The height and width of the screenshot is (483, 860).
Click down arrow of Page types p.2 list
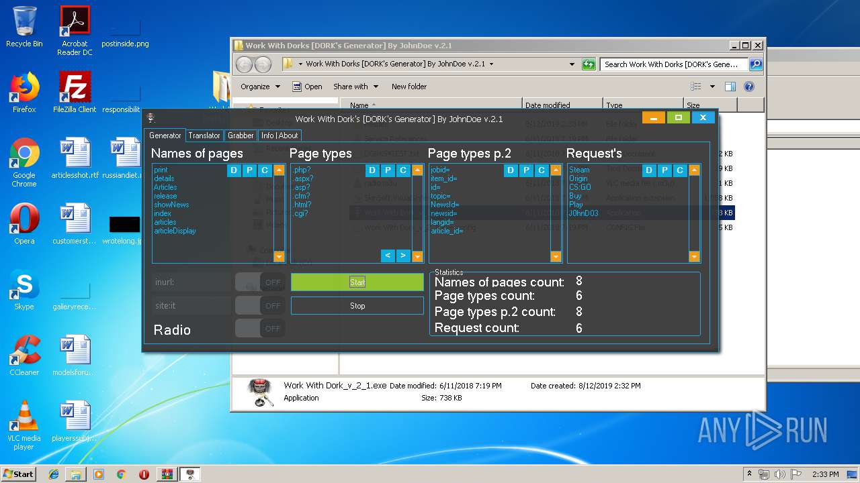556,256
